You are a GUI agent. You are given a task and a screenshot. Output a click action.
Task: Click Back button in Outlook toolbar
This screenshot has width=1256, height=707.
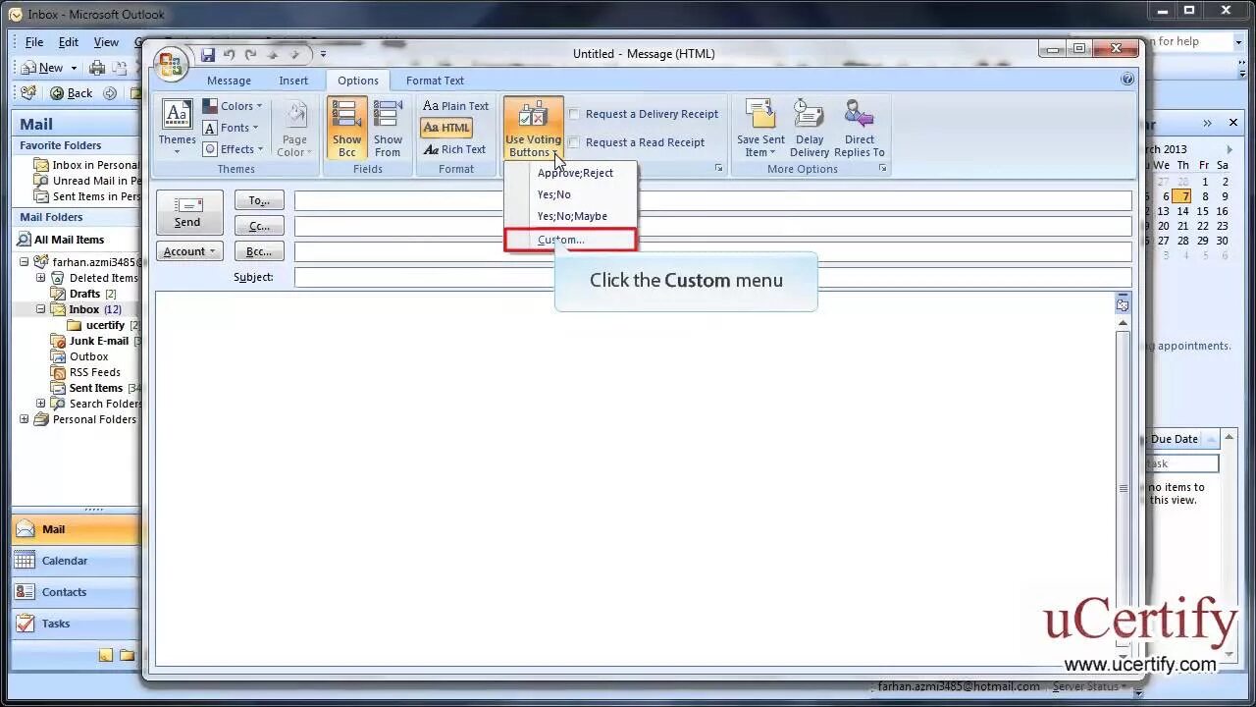click(72, 93)
